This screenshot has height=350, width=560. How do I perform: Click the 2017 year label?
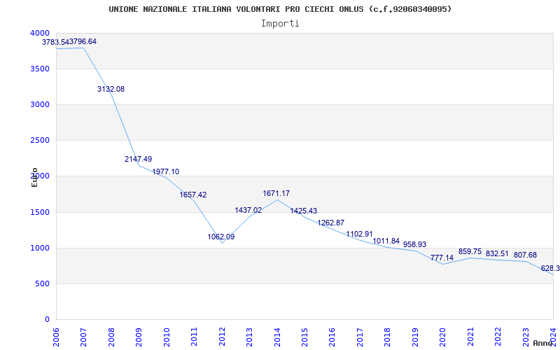360,337
